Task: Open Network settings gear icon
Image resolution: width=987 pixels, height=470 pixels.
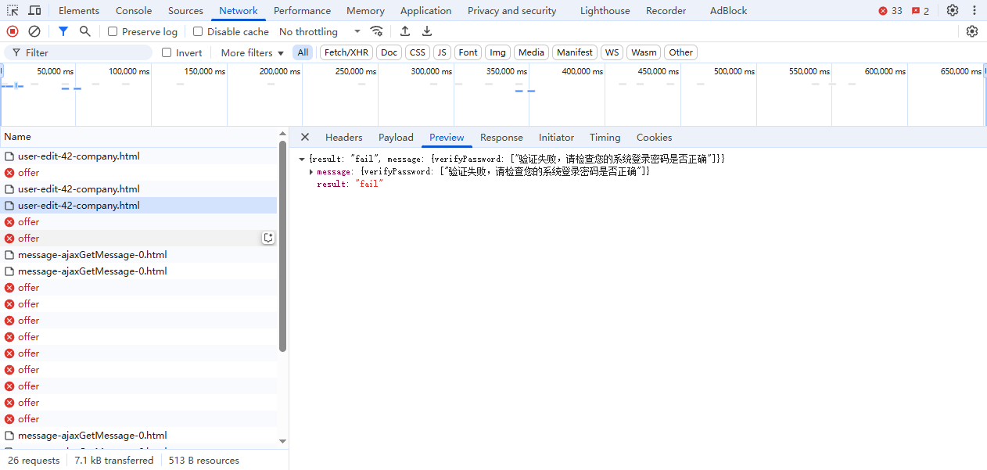Action: tap(972, 31)
